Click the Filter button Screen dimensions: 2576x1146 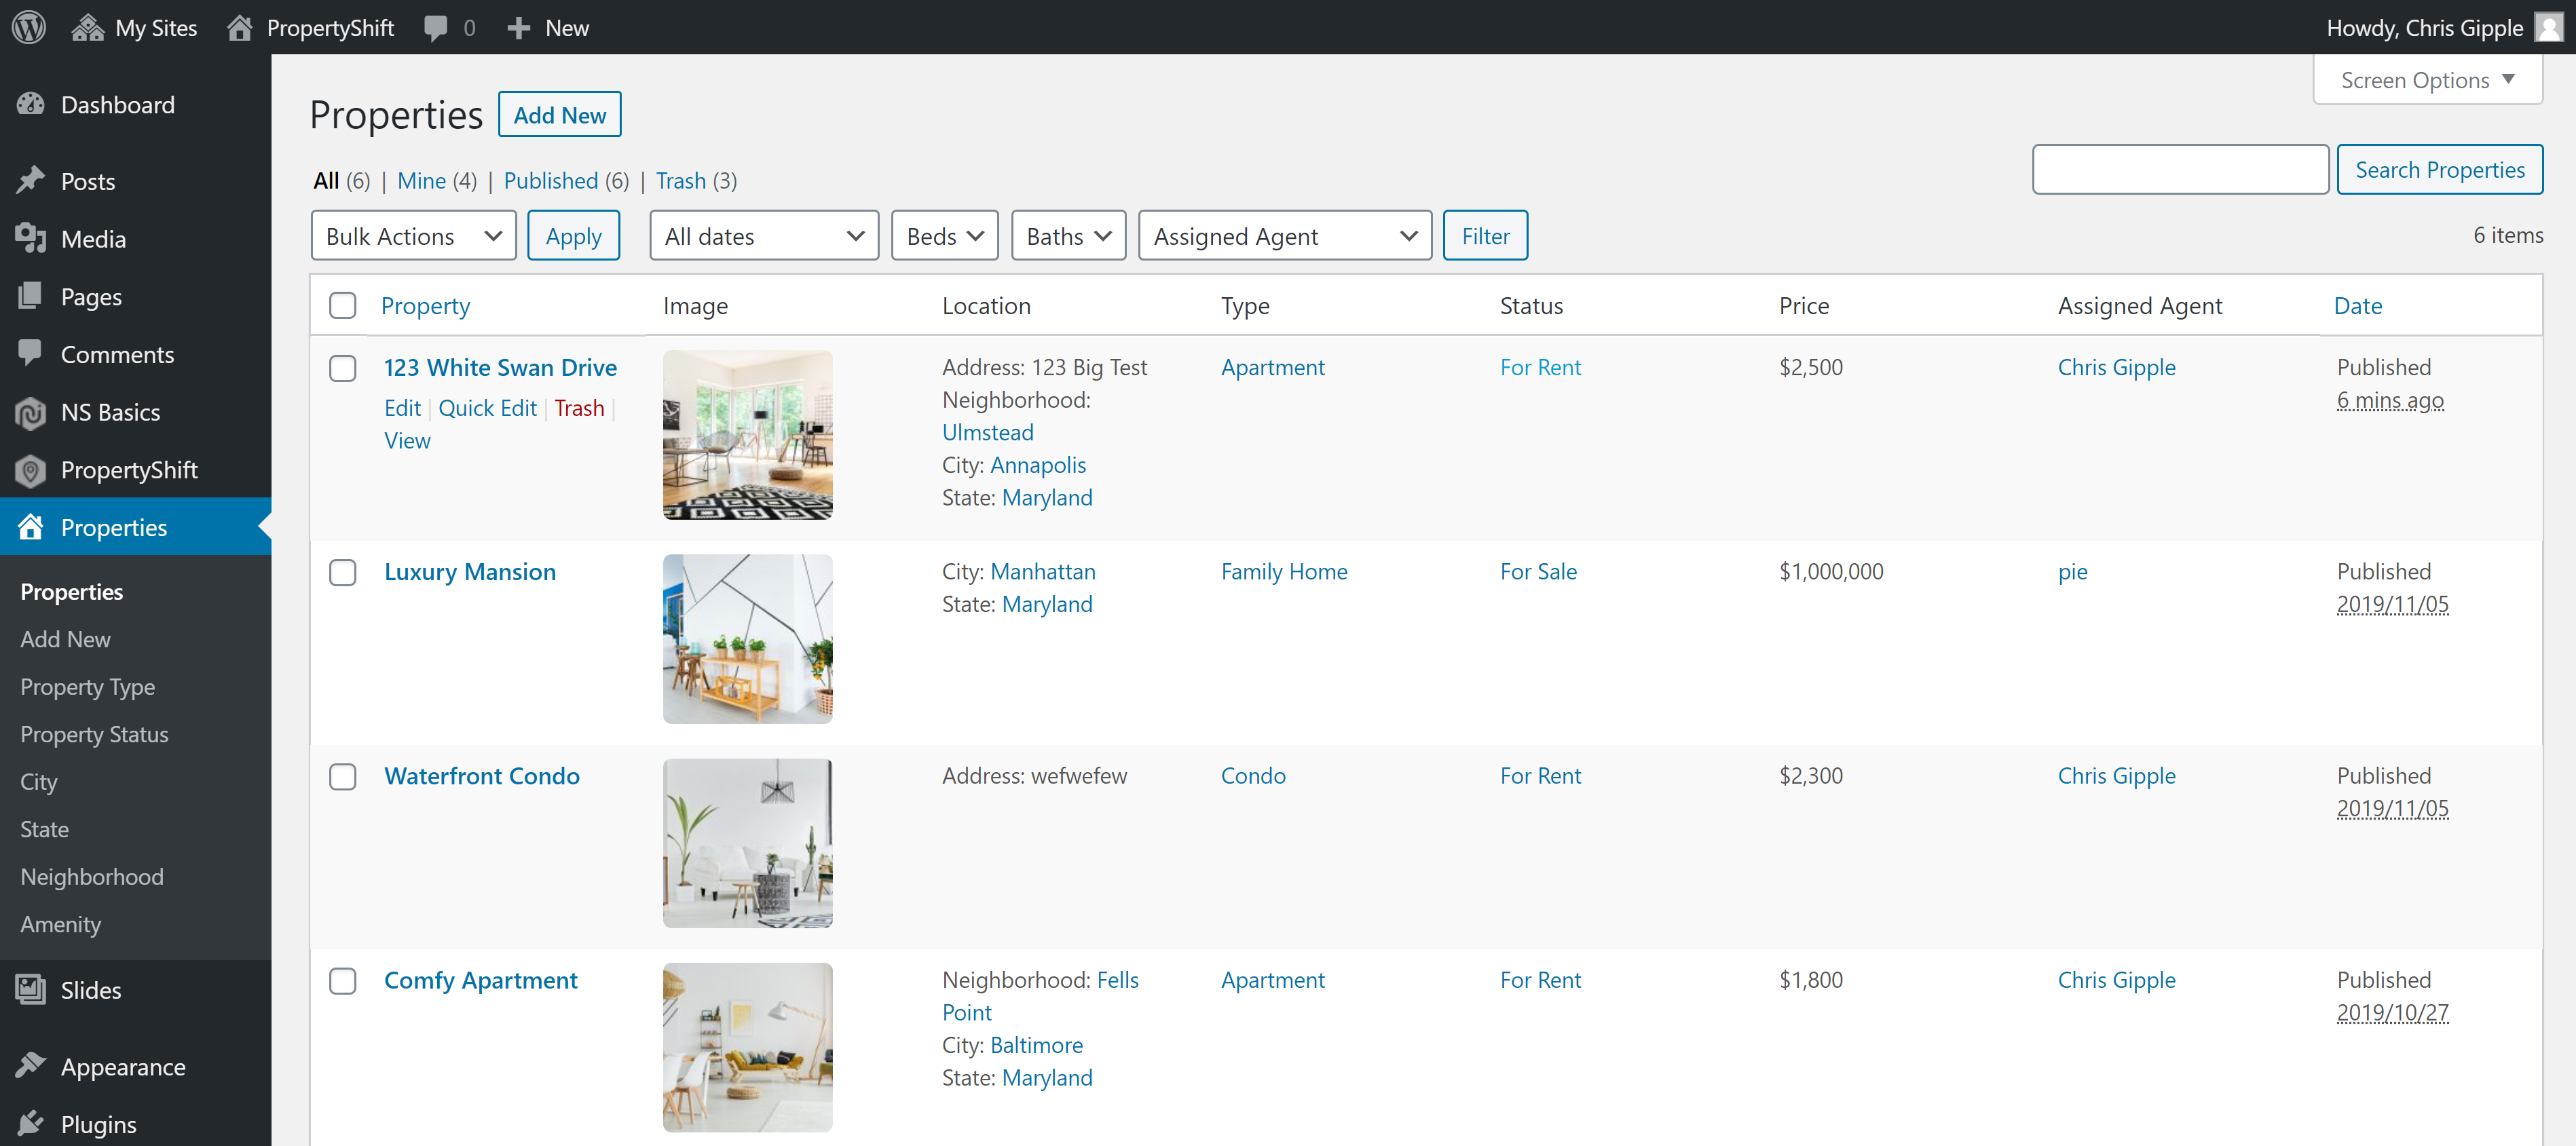[x=1485, y=235]
